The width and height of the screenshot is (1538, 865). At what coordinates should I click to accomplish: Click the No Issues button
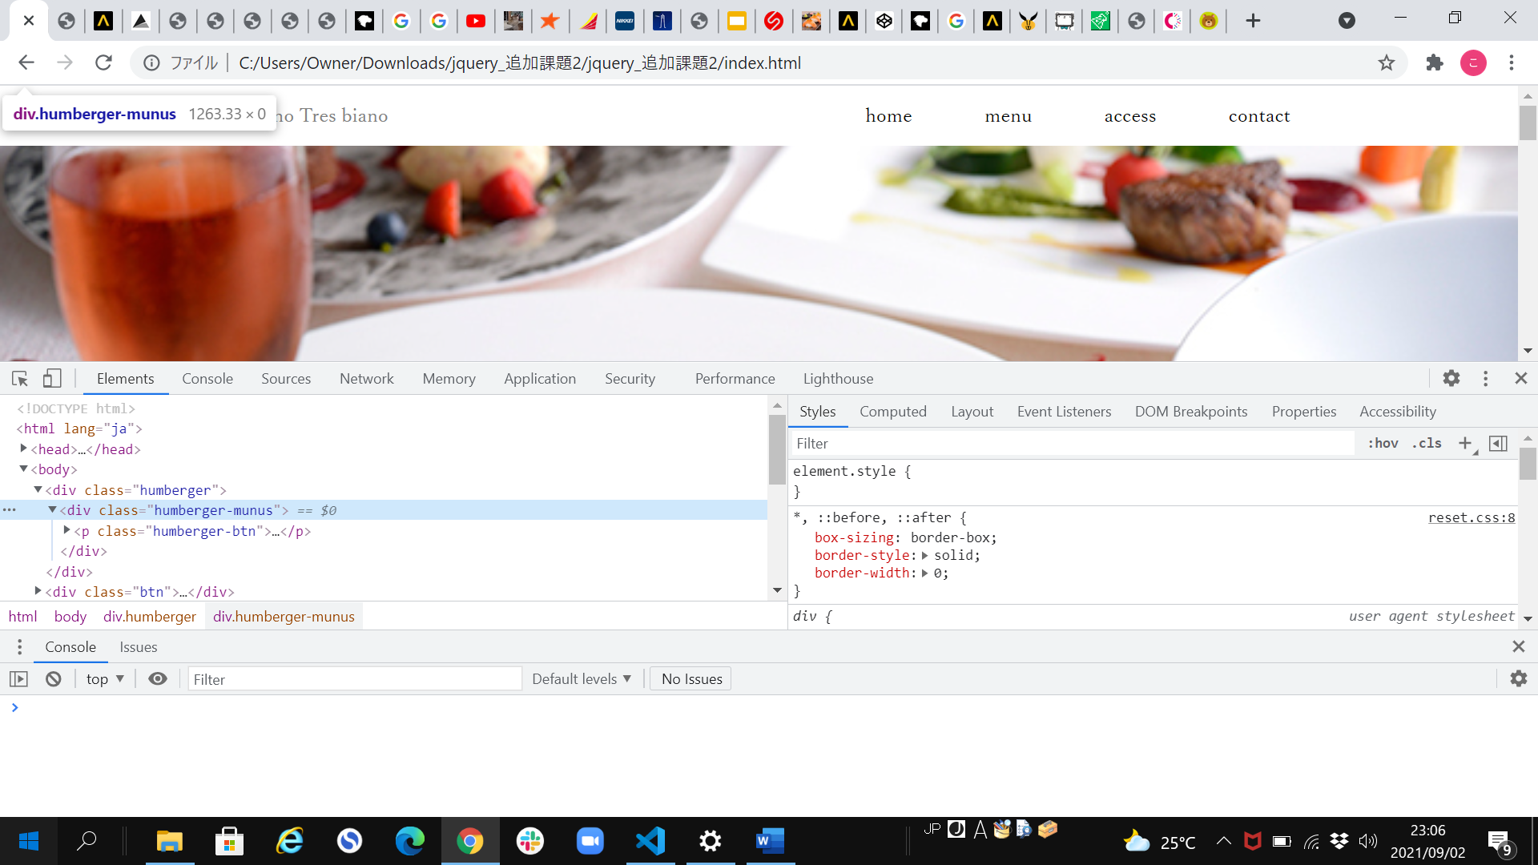(691, 679)
